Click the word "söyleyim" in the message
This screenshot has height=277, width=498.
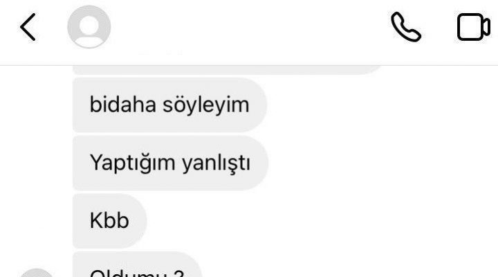click(x=206, y=105)
